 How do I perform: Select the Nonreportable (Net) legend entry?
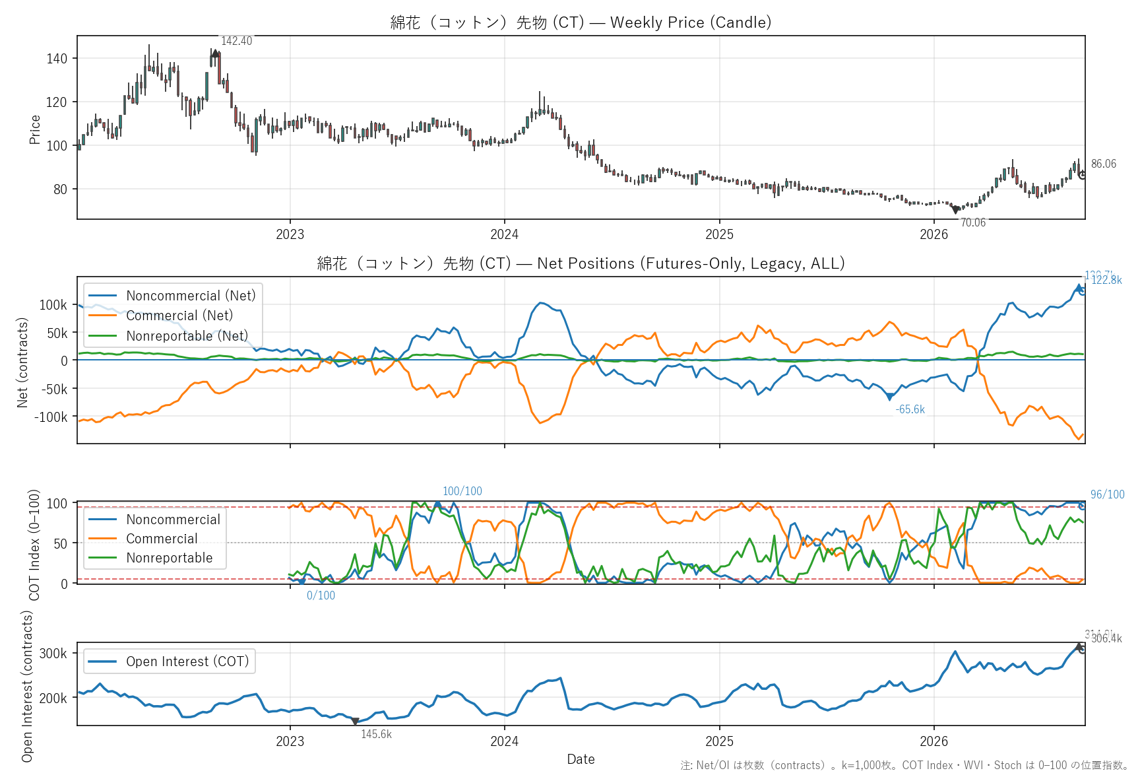[187, 336]
